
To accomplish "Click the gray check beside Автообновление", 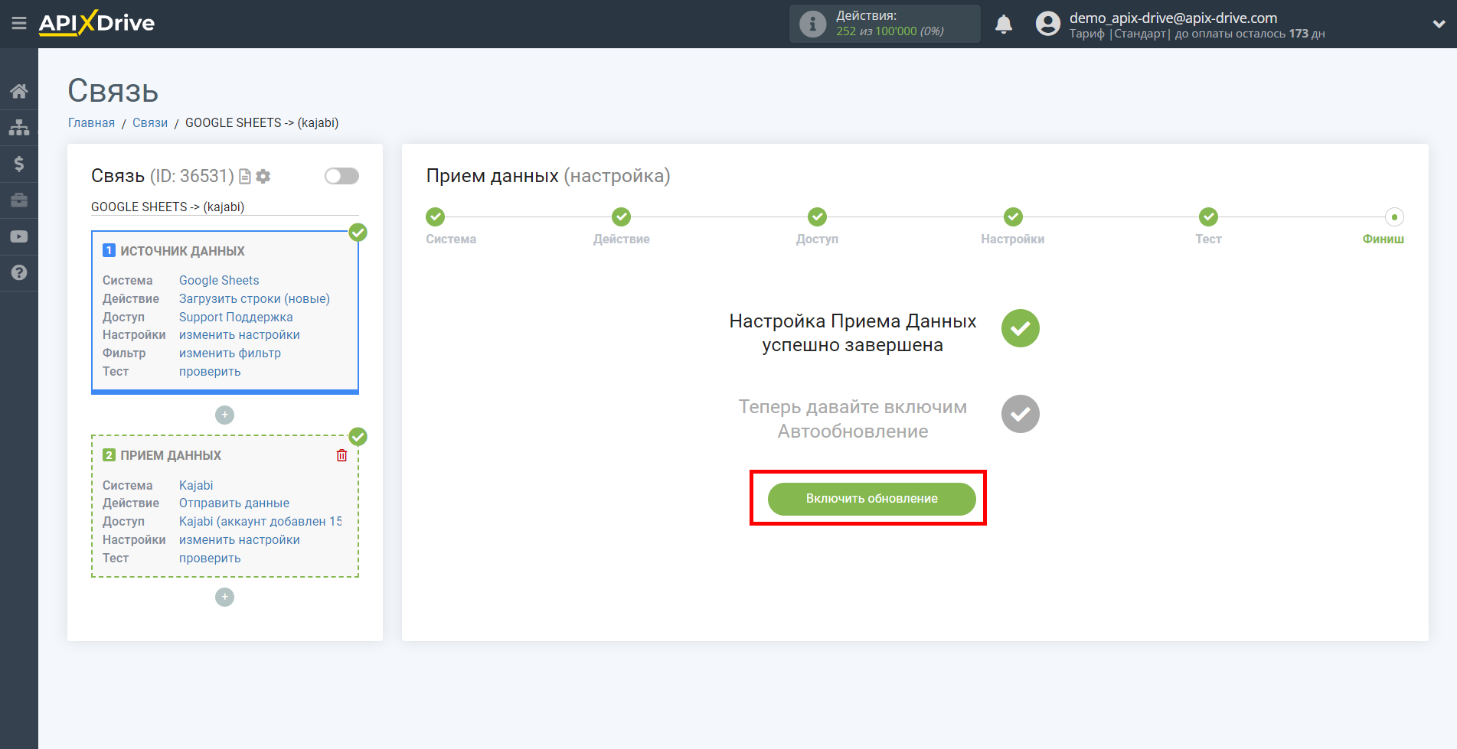I will pyautogui.click(x=1021, y=414).
